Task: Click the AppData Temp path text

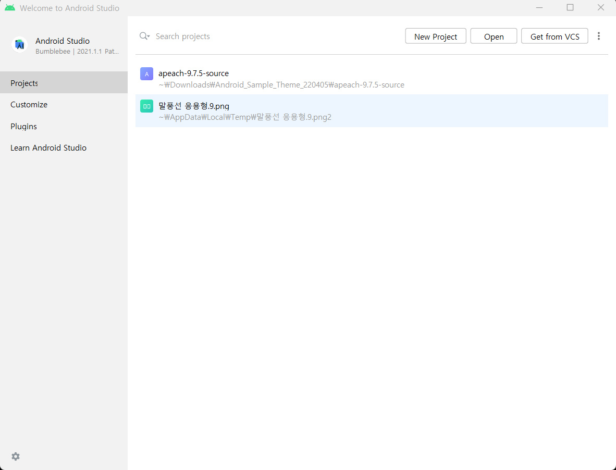Action: 245,117
